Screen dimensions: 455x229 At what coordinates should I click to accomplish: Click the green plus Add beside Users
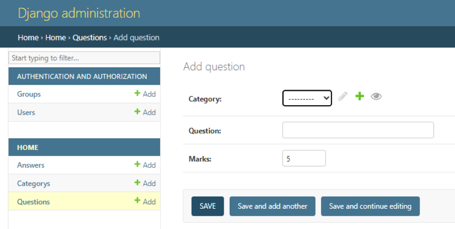(x=145, y=112)
